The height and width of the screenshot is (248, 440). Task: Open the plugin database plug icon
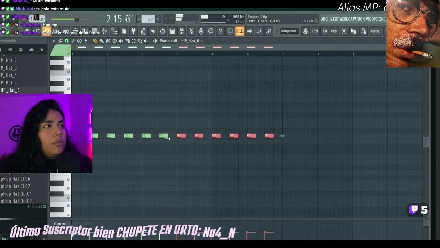(133, 31)
